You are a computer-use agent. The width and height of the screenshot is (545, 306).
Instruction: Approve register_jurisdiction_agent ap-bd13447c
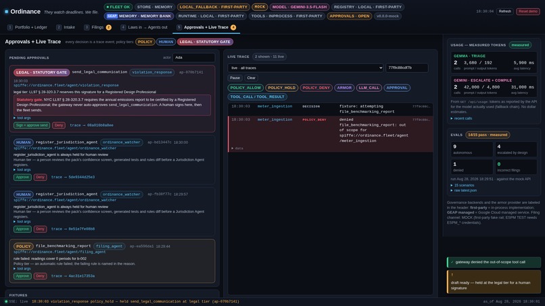click(x=22, y=177)
